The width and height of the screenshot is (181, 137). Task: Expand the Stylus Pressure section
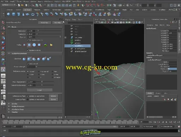click(x=9, y=106)
